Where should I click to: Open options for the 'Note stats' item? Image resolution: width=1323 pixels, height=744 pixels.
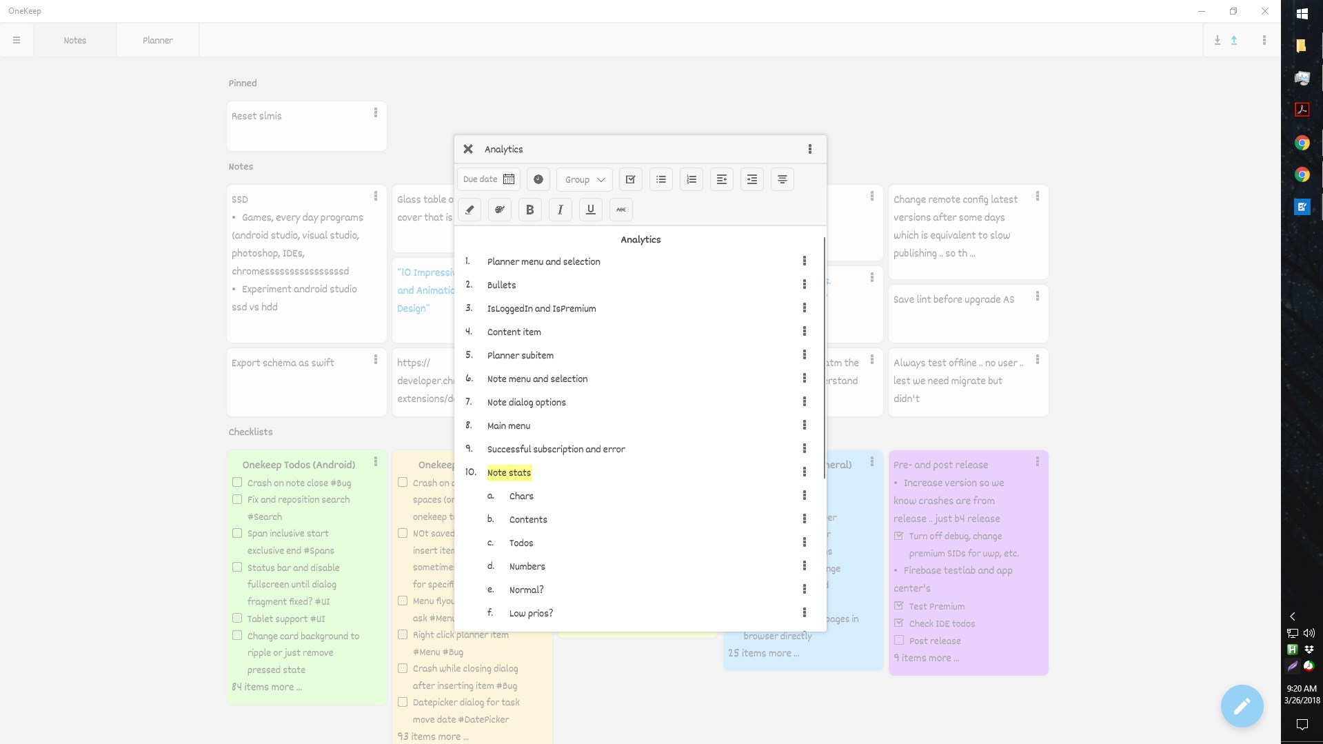coord(805,472)
